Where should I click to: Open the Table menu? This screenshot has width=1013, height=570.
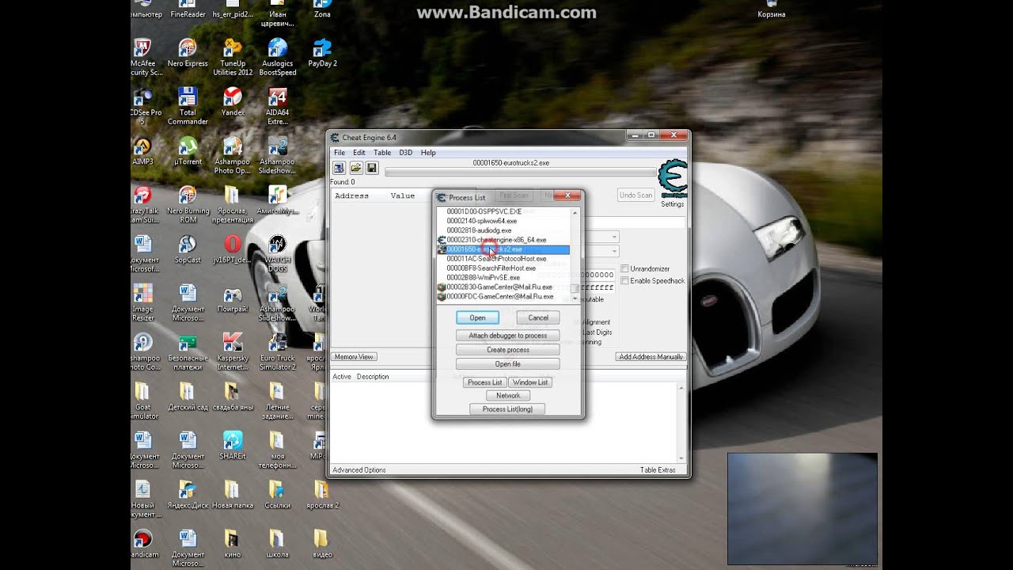(x=382, y=153)
